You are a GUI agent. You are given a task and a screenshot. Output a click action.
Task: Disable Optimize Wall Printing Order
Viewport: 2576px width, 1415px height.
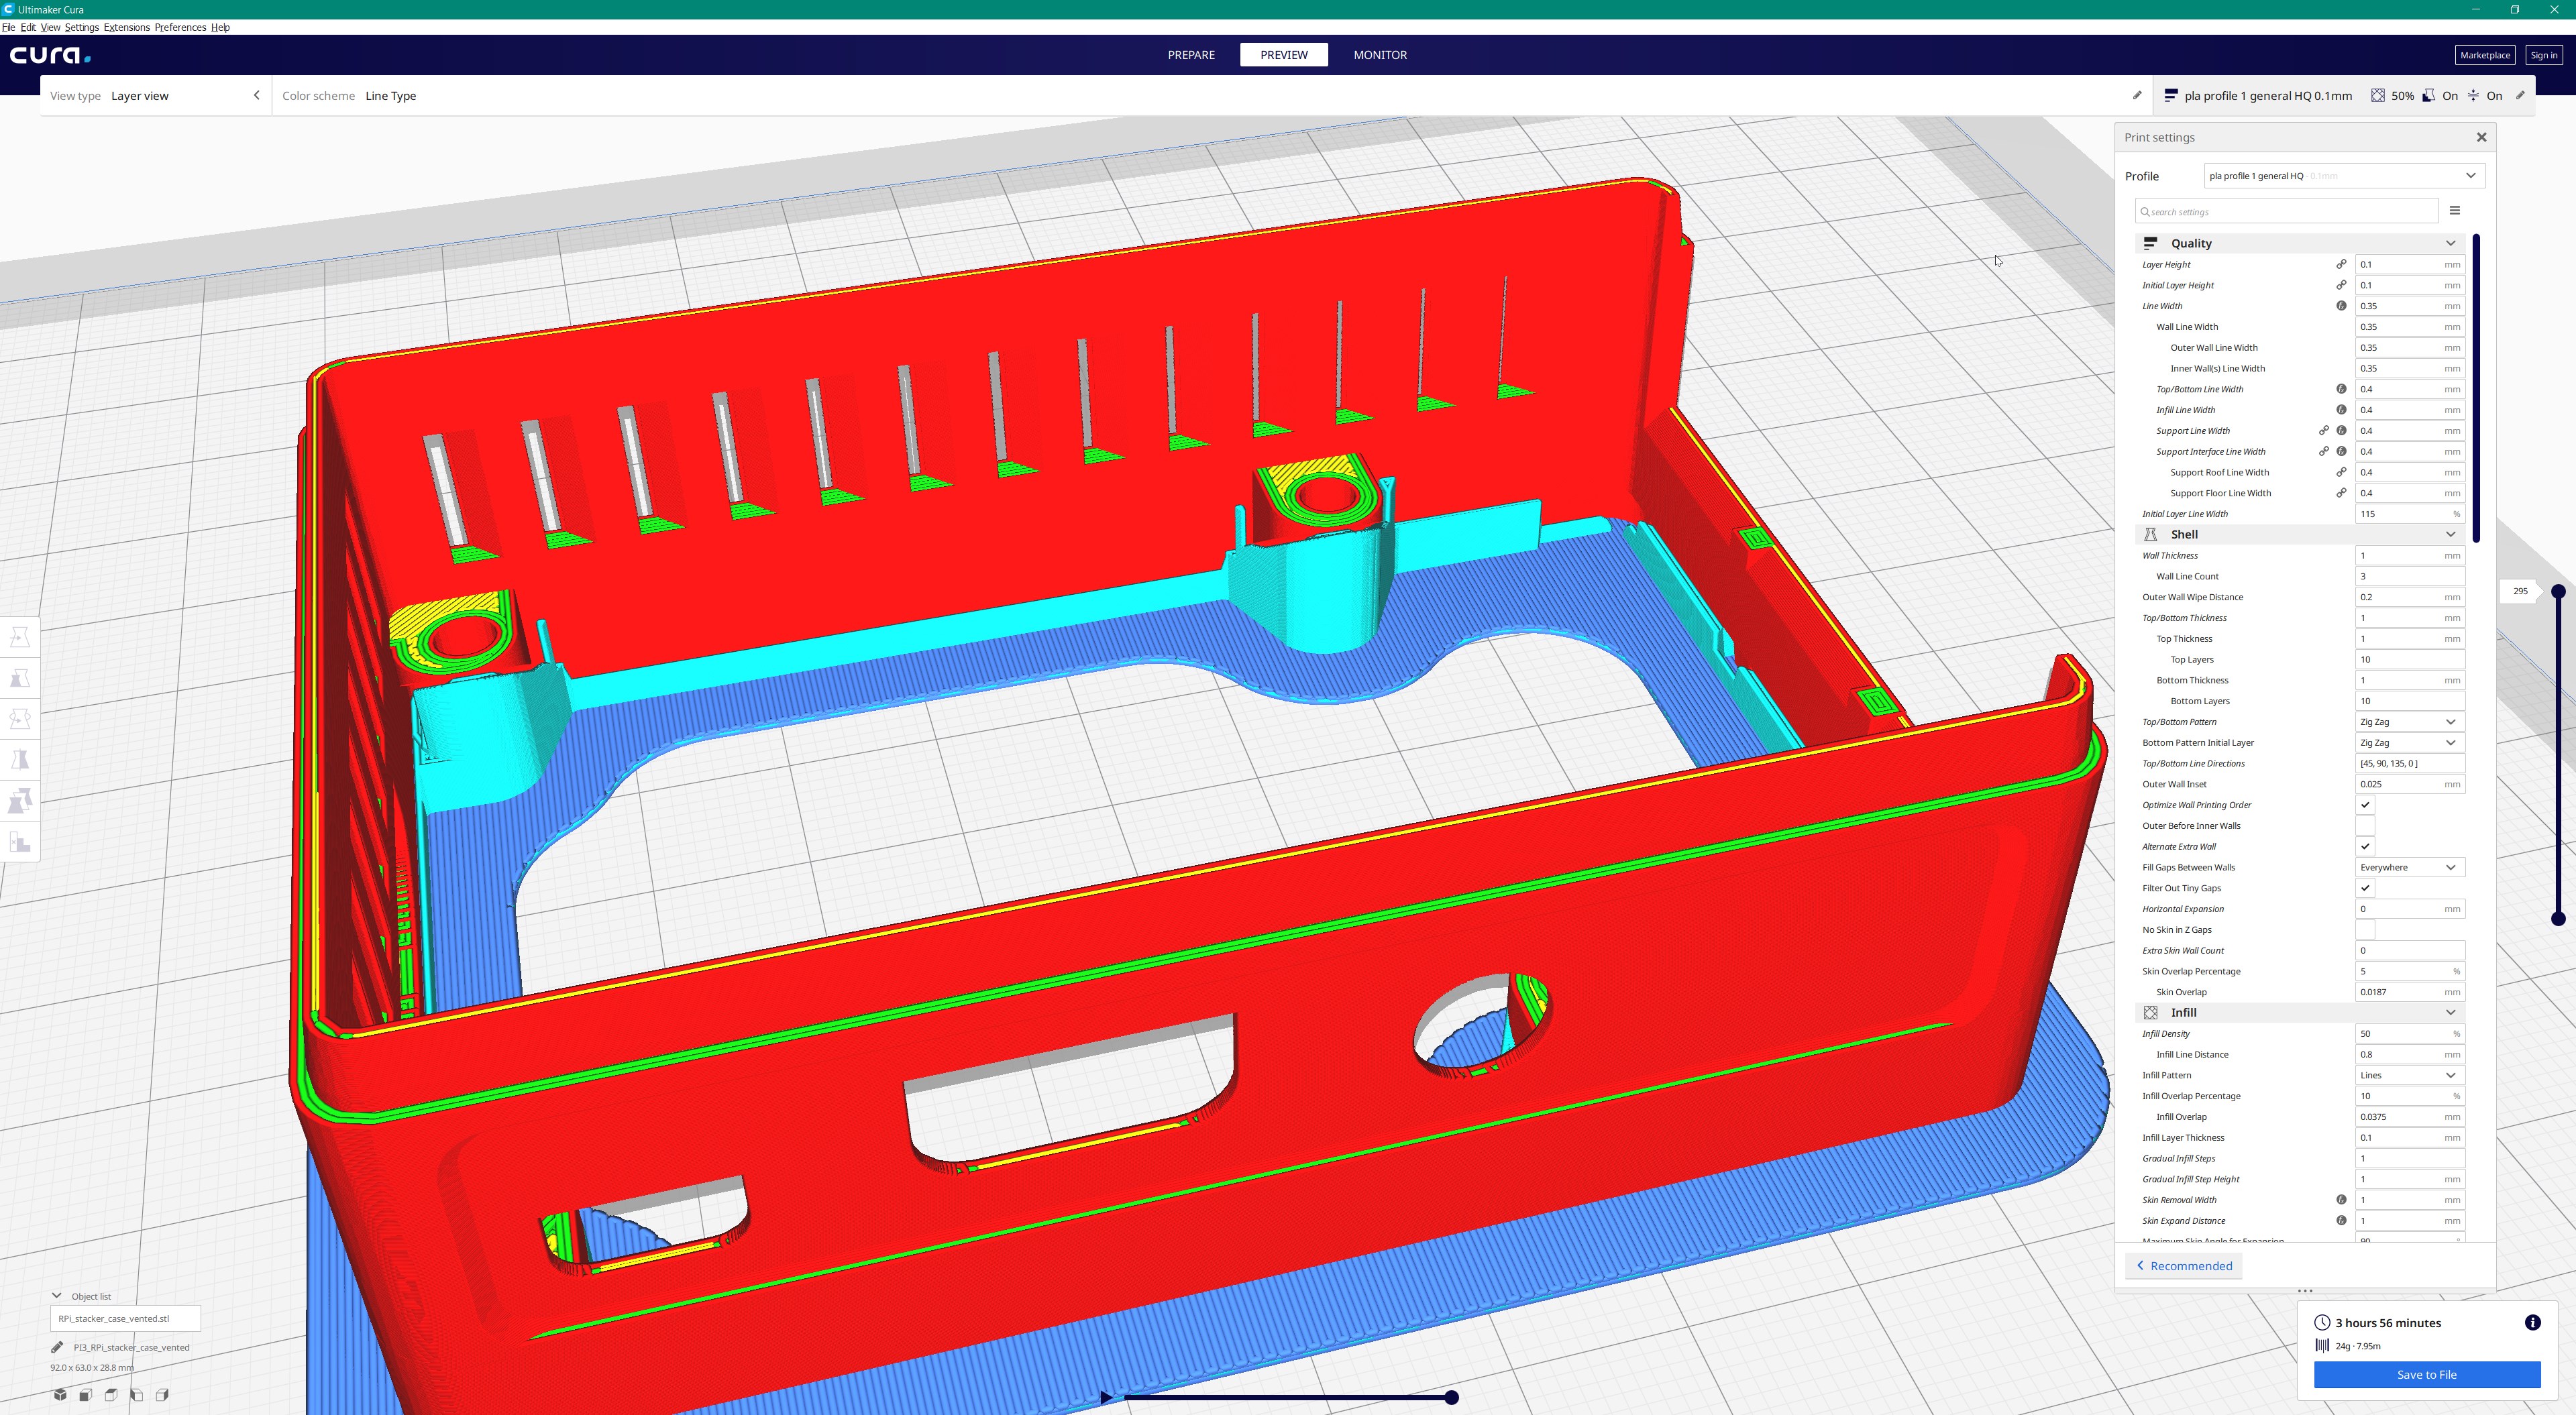point(2365,804)
